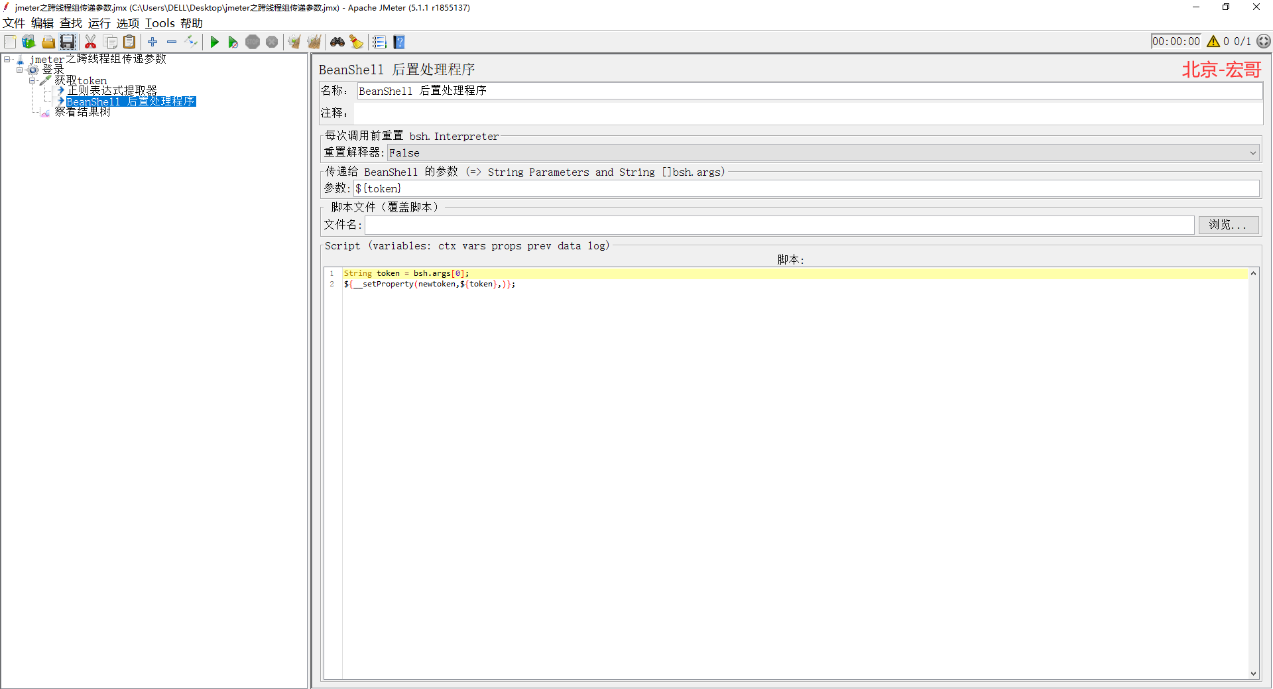The width and height of the screenshot is (1273, 689).
Task: Select the jmeter之跨线程组传递参数 test plan
Action: pos(97,59)
